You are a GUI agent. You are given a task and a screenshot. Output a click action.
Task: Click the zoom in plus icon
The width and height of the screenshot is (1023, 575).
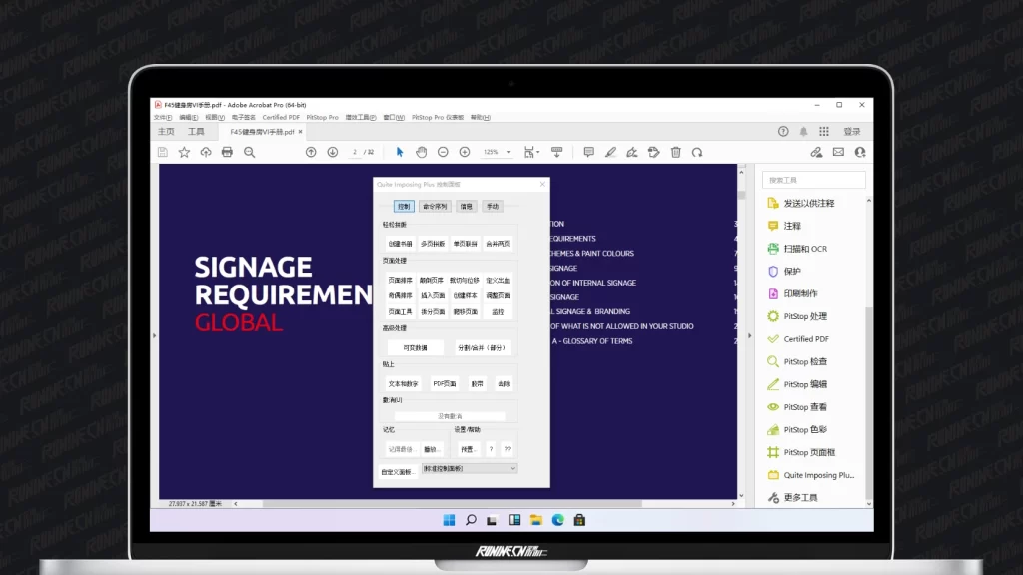click(x=465, y=152)
